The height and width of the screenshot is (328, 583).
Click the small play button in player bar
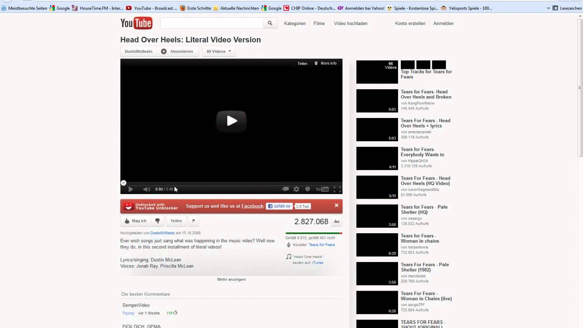click(131, 189)
